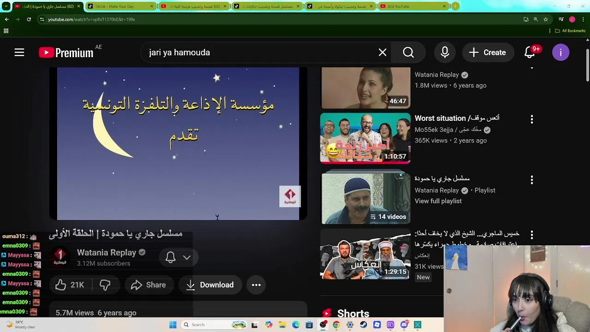The height and width of the screenshot is (332, 590).
Task: Click the Windows taskbar Search box
Action: coord(214,325)
